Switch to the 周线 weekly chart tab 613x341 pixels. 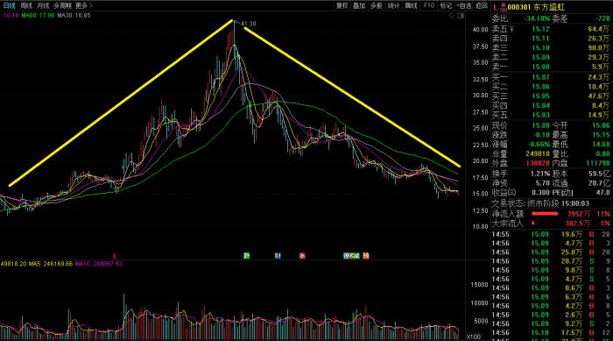(x=26, y=5)
